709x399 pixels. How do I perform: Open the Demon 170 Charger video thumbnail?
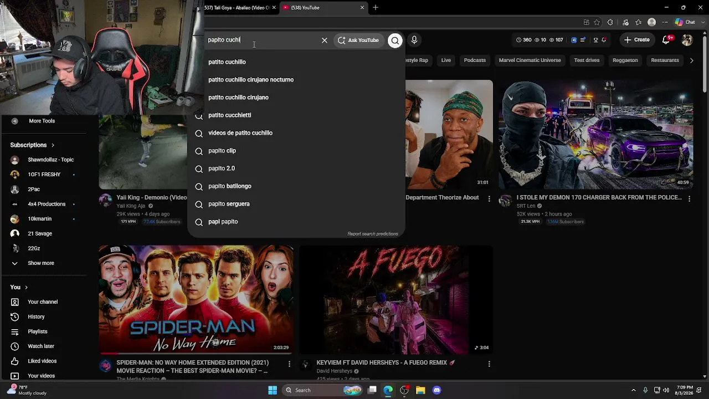[x=596, y=135]
